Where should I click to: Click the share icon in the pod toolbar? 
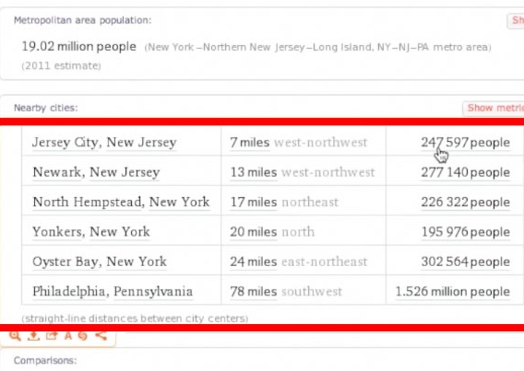click(101, 336)
